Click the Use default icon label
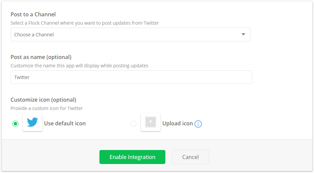 (65, 123)
